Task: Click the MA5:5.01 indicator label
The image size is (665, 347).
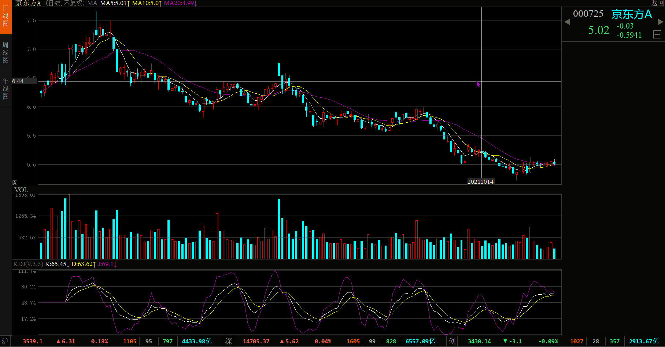Action: coord(115,3)
